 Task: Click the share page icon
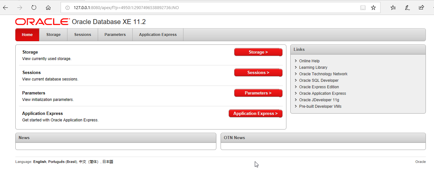pyautogui.click(x=421, y=7)
